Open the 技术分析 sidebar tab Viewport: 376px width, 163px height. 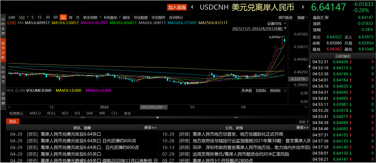pos(3,50)
